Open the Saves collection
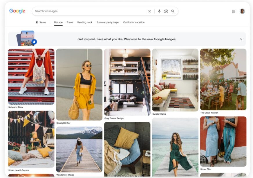The image size is (253, 178). coord(41,22)
